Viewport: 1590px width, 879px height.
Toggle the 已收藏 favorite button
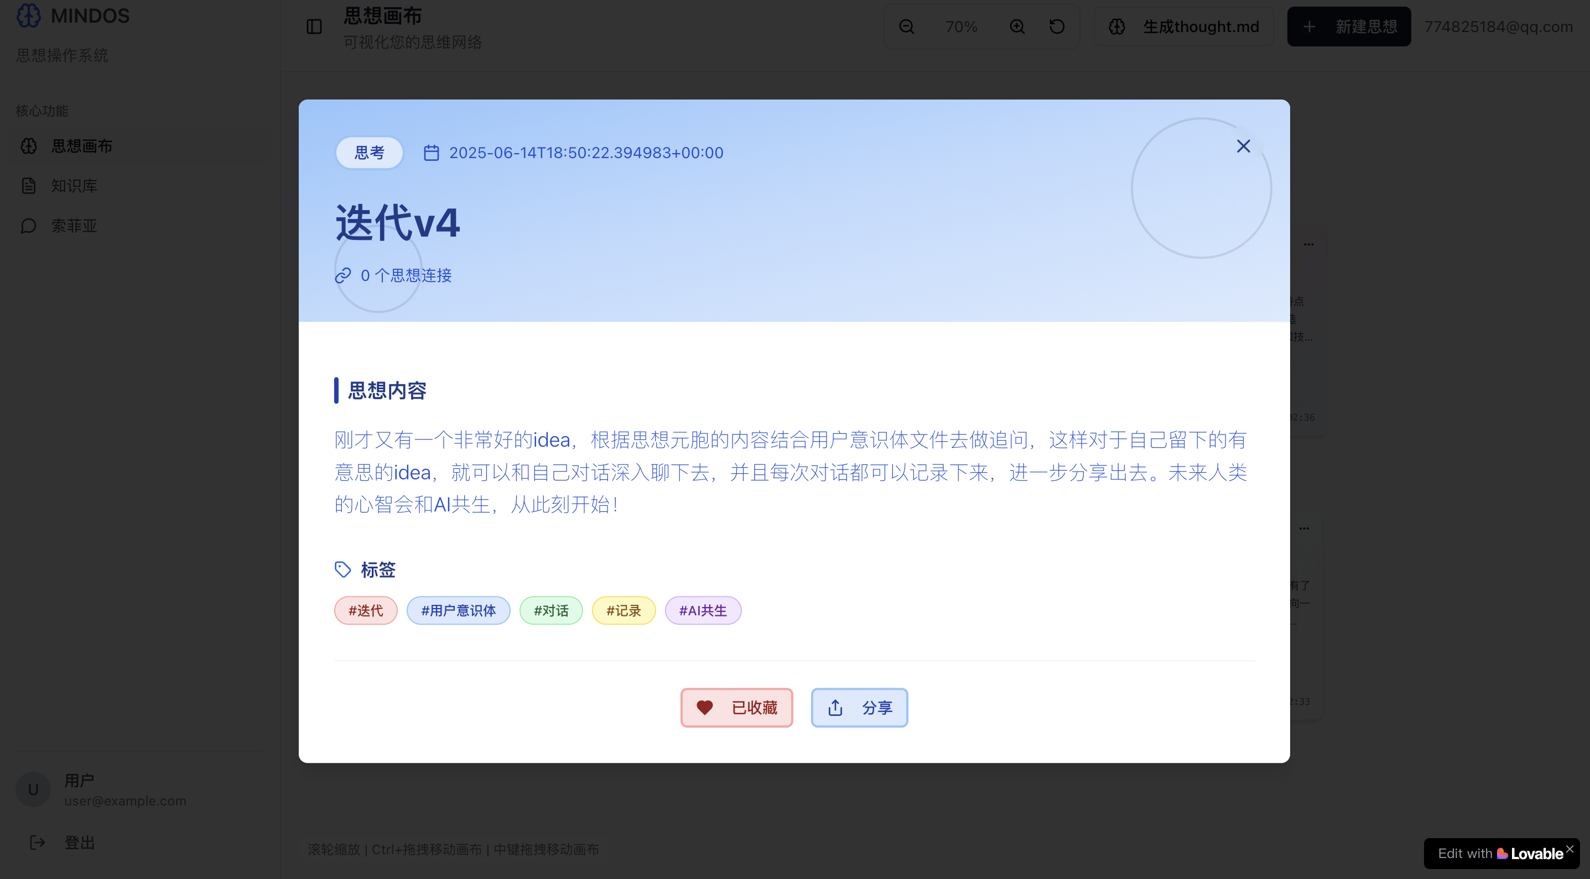[x=736, y=708]
